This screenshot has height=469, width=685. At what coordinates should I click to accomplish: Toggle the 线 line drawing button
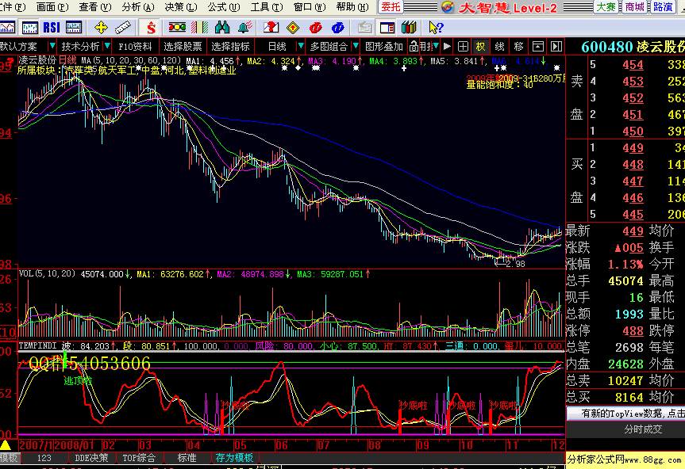(x=500, y=46)
